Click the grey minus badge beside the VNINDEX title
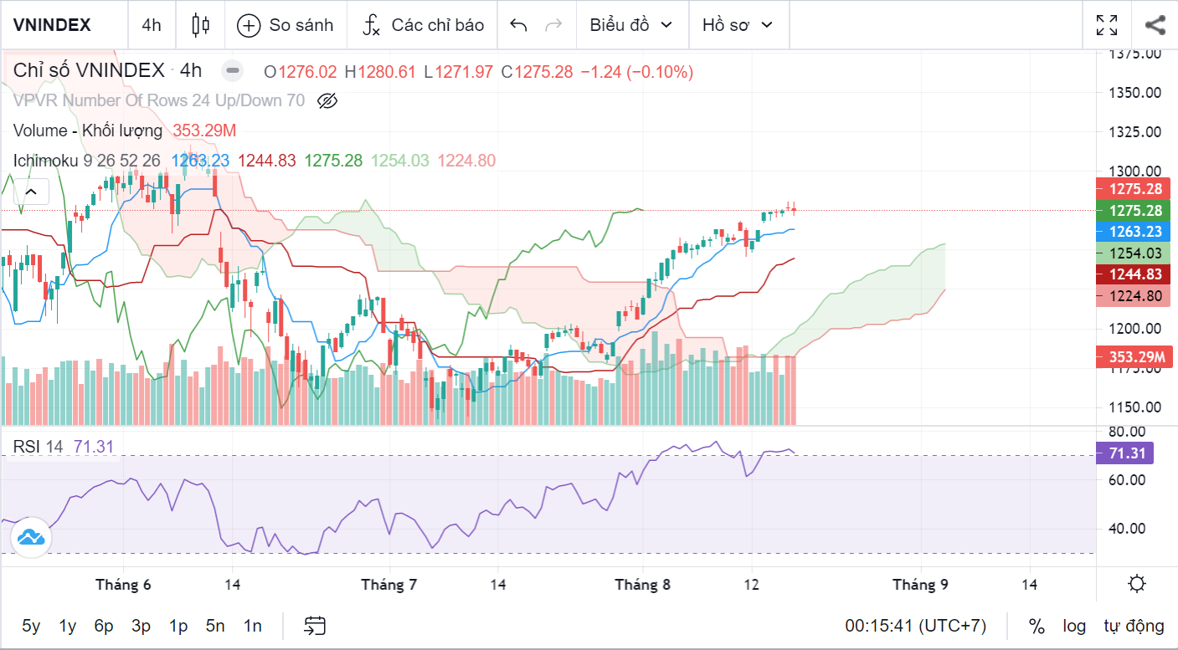The image size is (1178, 650). coord(234,71)
